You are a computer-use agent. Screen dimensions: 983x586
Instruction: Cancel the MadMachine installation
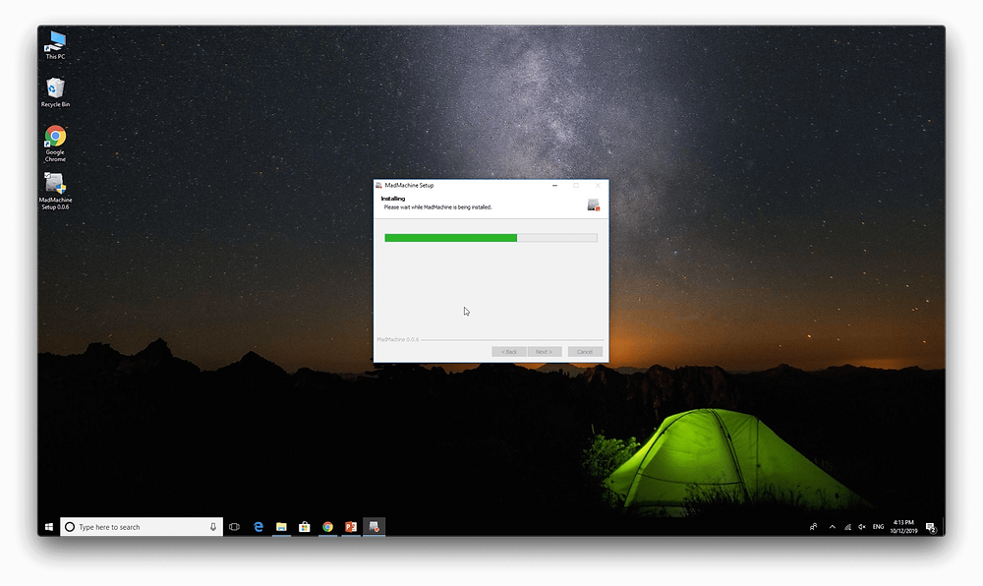(x=585, y=352)
